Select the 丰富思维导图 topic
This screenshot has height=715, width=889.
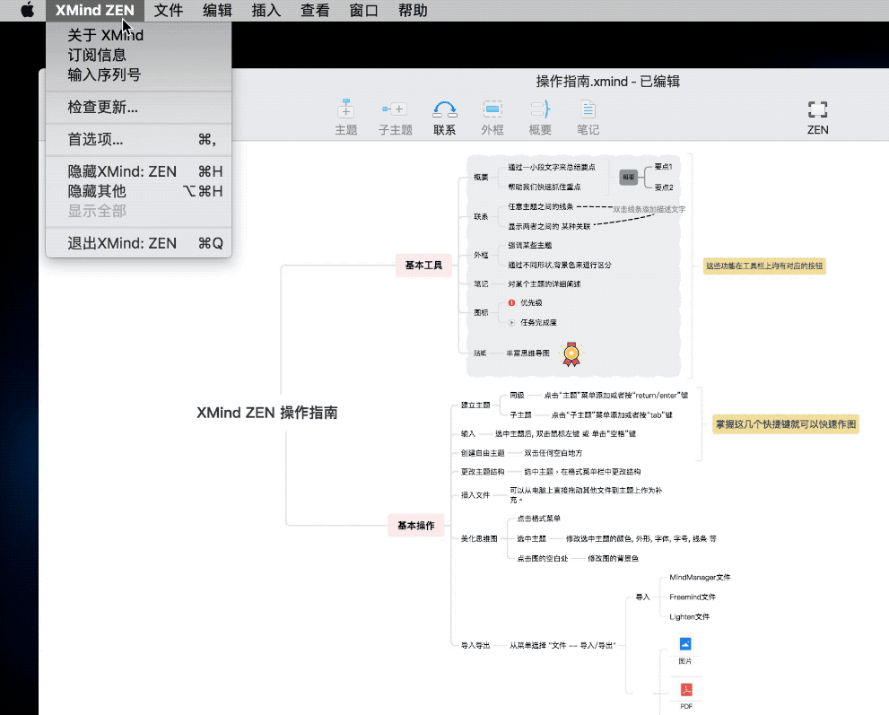click(x=527, y=353)
